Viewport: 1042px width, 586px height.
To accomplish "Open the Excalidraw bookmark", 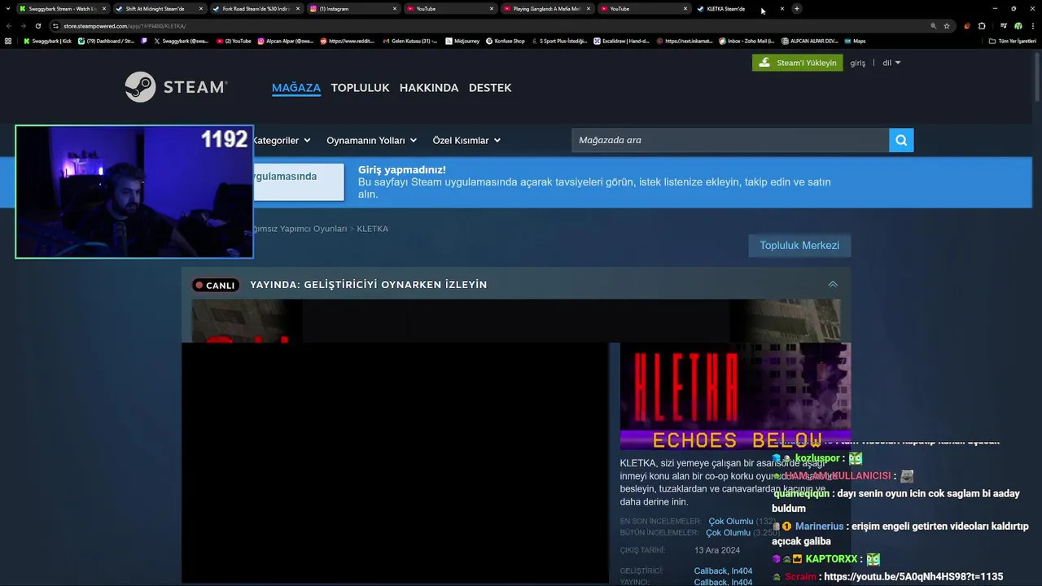I will click(621, 41).
